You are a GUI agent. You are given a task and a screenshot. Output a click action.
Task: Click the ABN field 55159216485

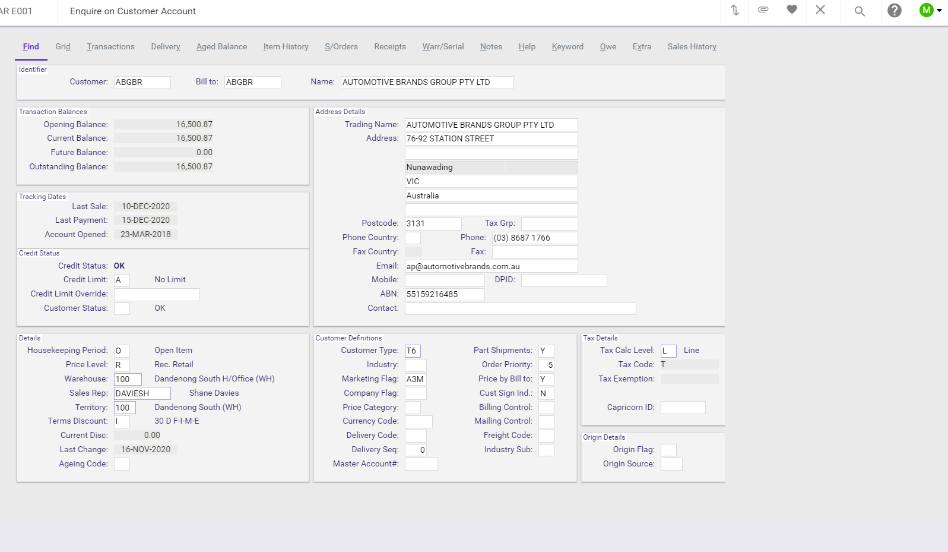tap(445, 294)
